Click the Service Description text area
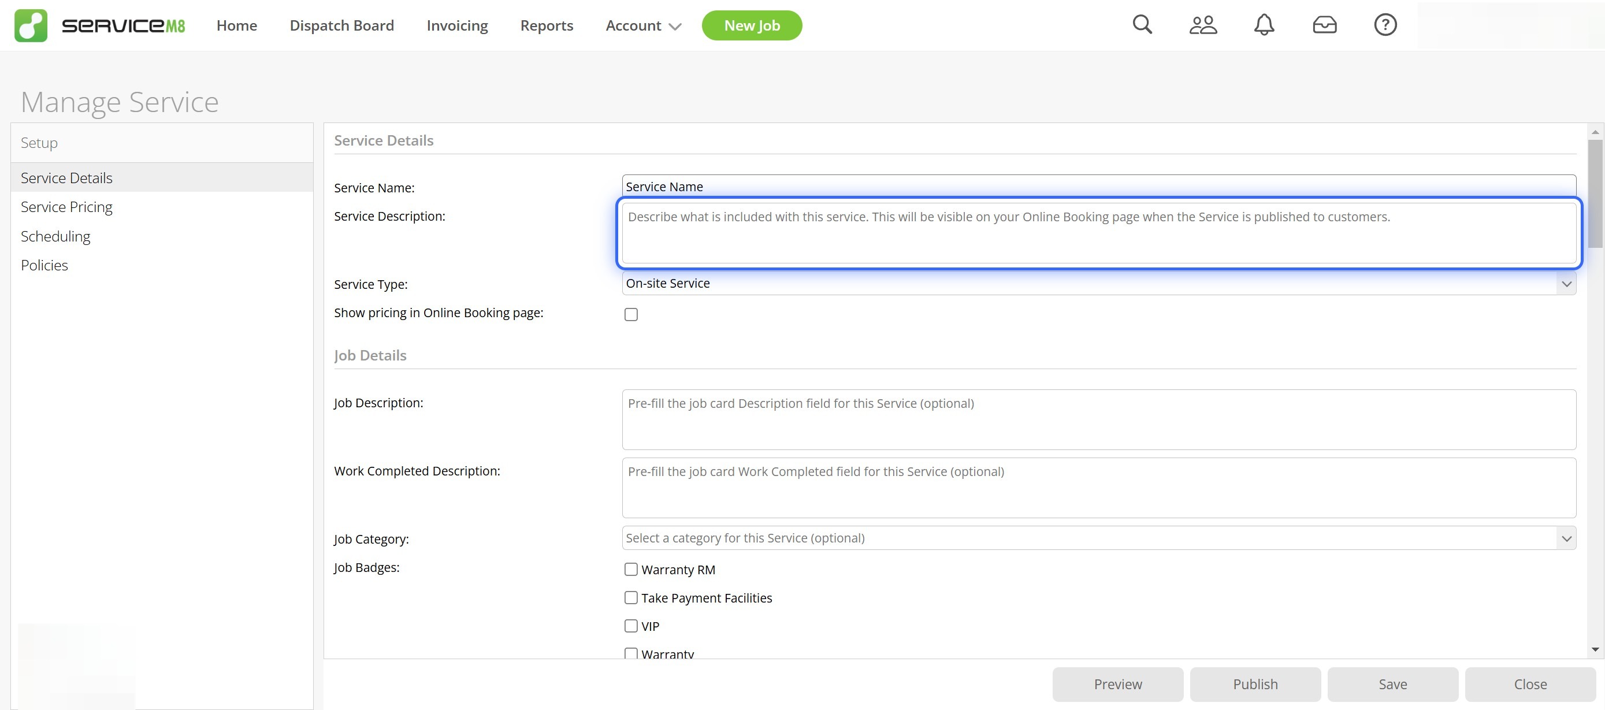This screenshot has width=1605, height=710. [x=1098, y=233]
